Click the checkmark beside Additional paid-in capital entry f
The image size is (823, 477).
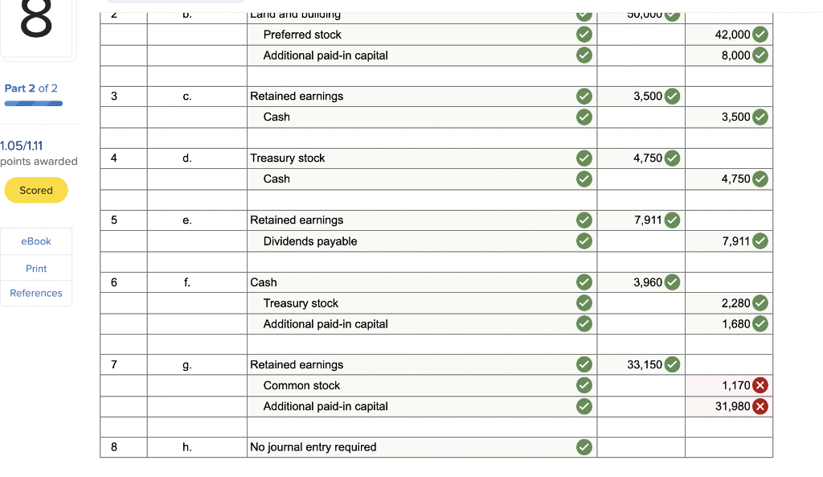(584, 323)
